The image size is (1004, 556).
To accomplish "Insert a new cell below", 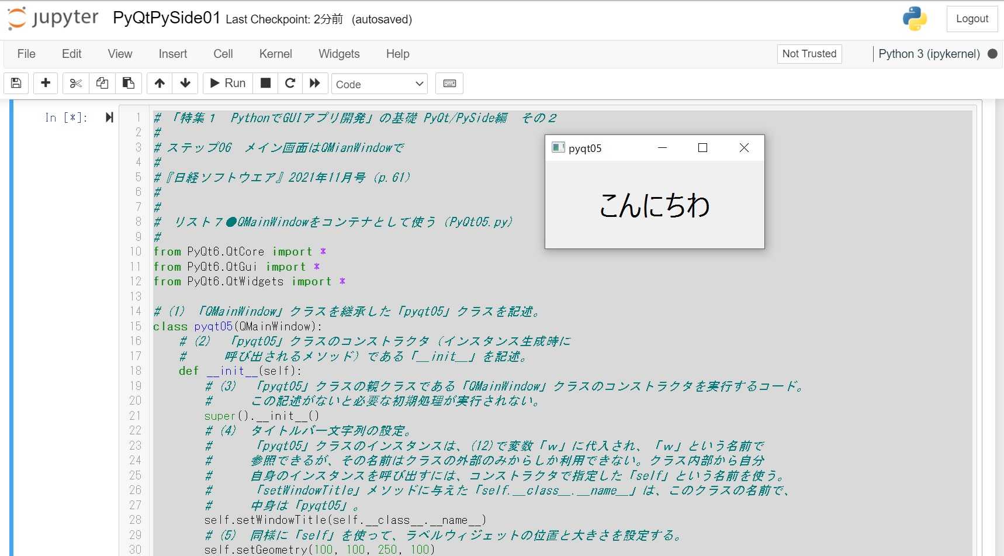I will [45, 83].
